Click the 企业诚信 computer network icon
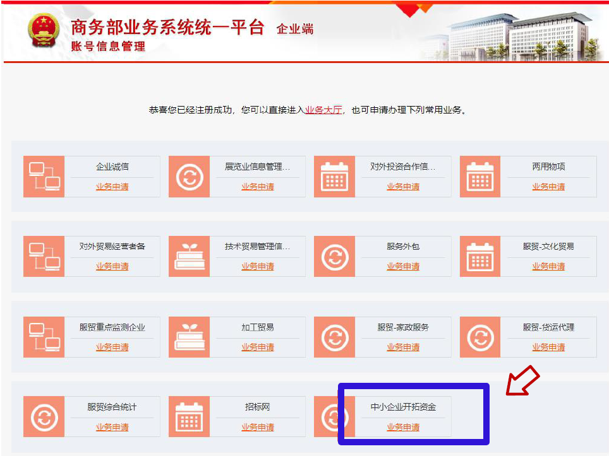Screen dimensions: 609x456 pyautogui.click(x=44, y=177)
